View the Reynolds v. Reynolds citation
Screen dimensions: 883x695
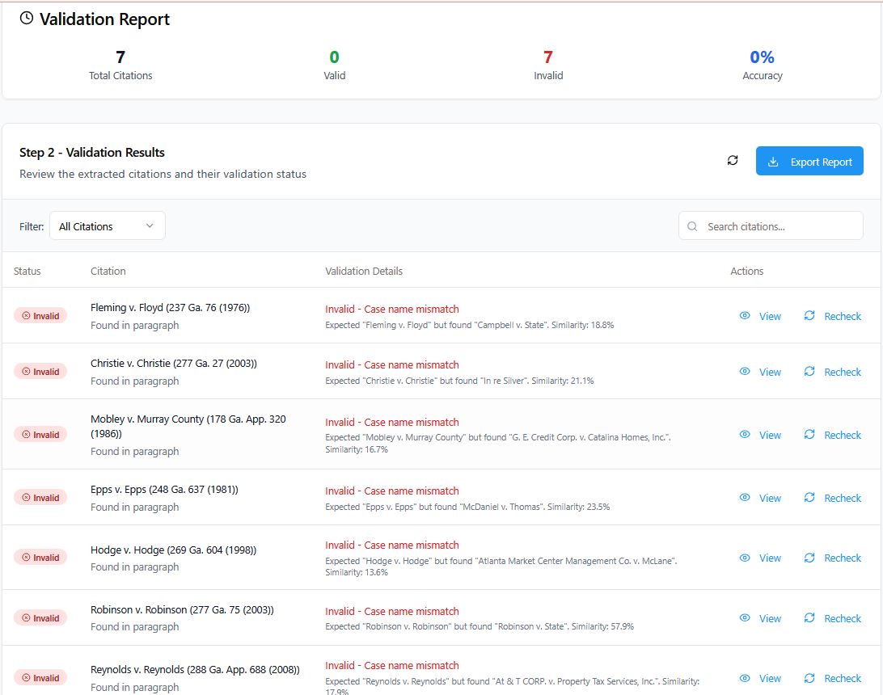click(760, 678)
